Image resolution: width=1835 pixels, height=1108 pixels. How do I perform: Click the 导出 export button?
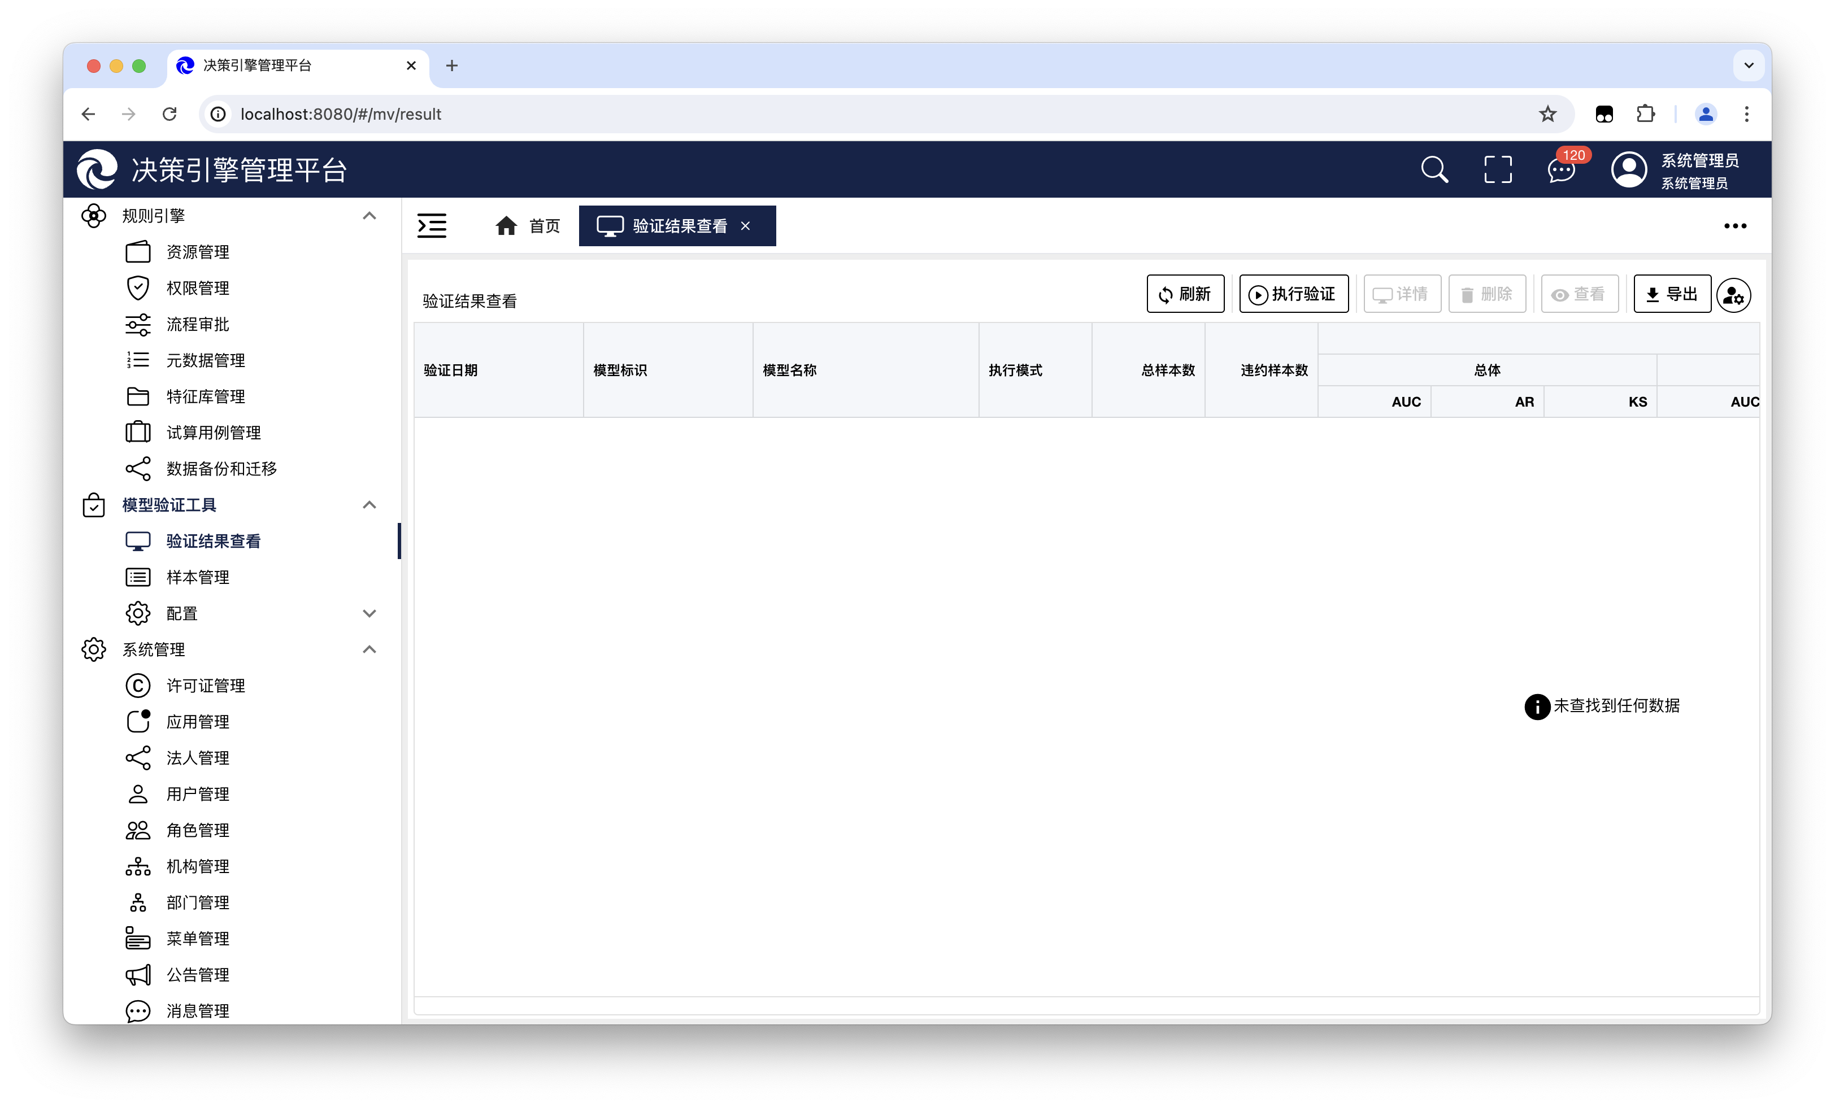coord(1672,294)
